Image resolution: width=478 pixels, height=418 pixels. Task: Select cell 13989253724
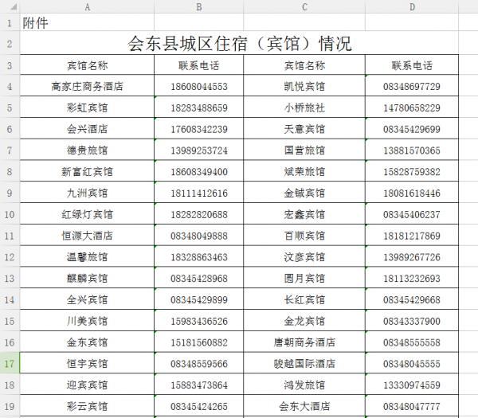pyautogui.click(x=198, y=150)
